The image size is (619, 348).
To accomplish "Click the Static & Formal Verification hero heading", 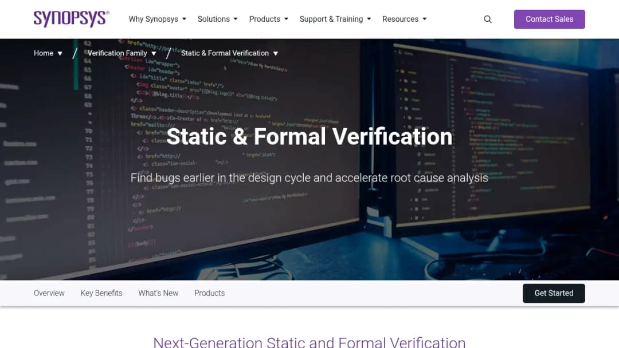I will point(309,136).
